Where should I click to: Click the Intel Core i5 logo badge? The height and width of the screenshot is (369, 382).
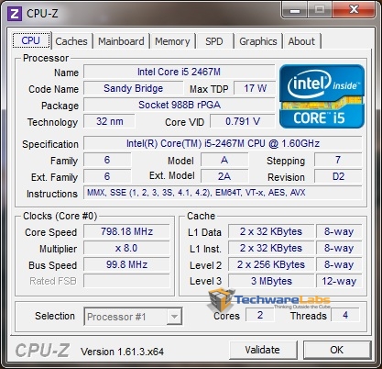[x=322, y=96]
